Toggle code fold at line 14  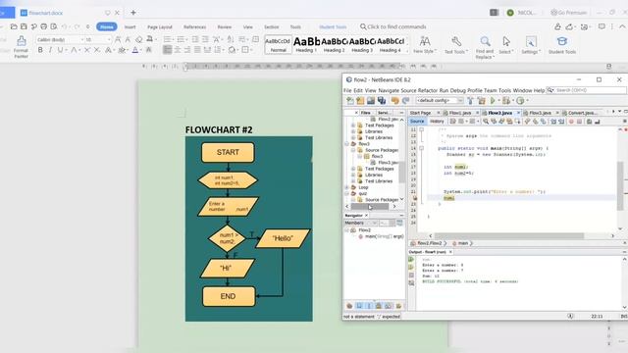(x=421, y=148)
